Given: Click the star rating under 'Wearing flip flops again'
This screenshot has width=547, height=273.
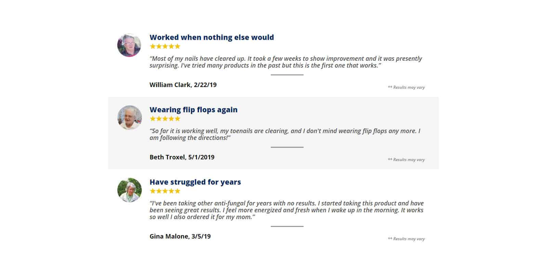Looking at the screenshot, I should point(165,119).
